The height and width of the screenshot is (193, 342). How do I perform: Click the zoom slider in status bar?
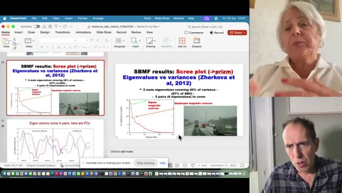coord(213,166)
